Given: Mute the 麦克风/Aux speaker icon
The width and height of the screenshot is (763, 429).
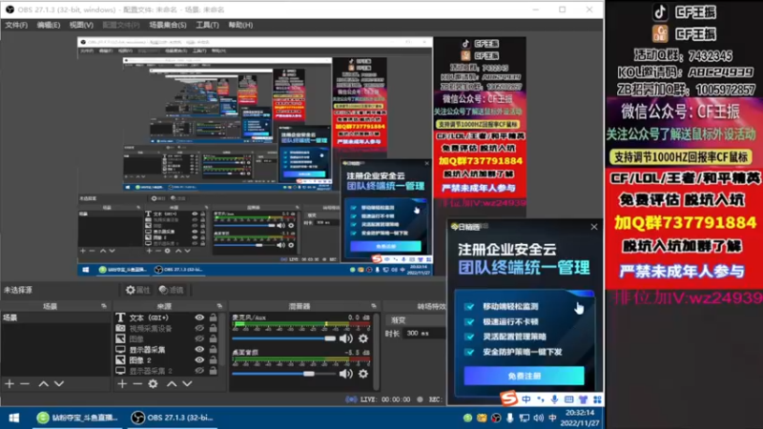Looking at the screenshot, I should click(346, 338).
